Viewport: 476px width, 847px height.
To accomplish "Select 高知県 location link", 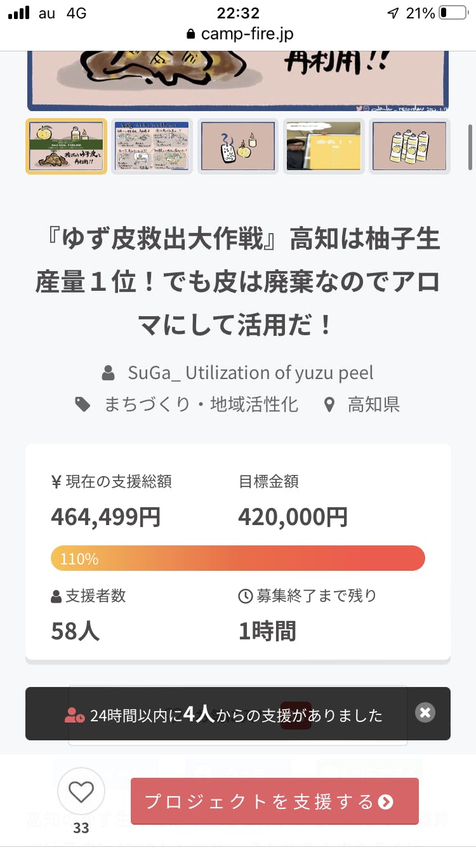I will [373, 404].
